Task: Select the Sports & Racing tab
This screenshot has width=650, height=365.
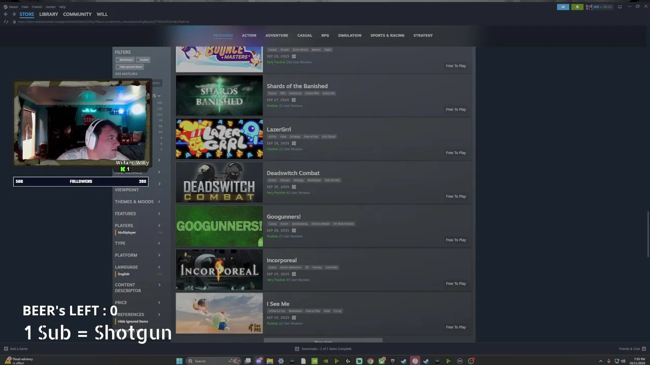Action: 387,35
